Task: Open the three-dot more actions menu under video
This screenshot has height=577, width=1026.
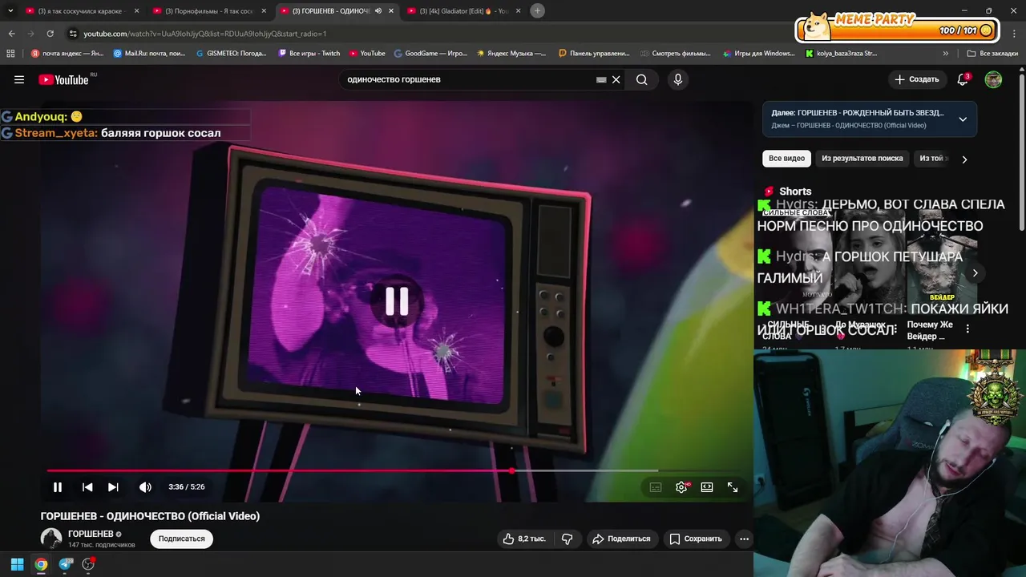Action: tap(744, 539)
